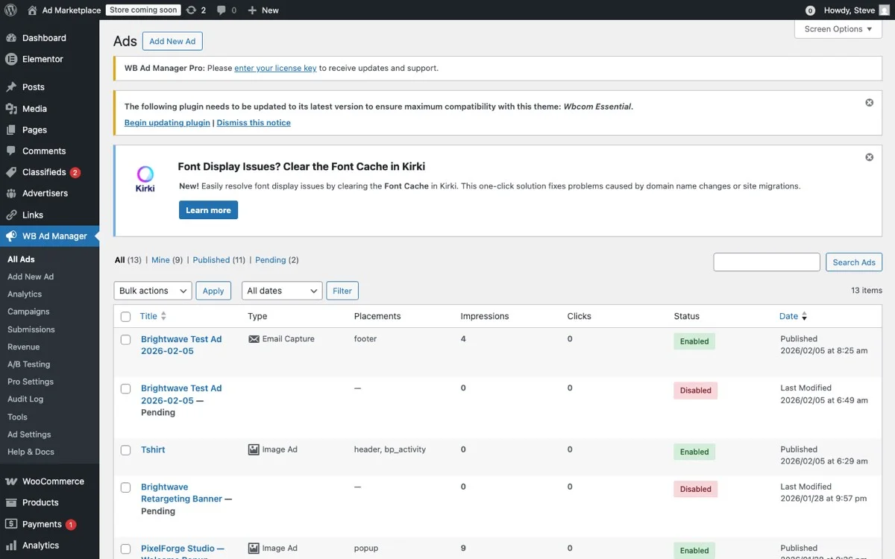The width and height of the screenshot is (895, 559).
Task: Click the Image Ad icon on the Tshirt row
Action: point(253,449)
